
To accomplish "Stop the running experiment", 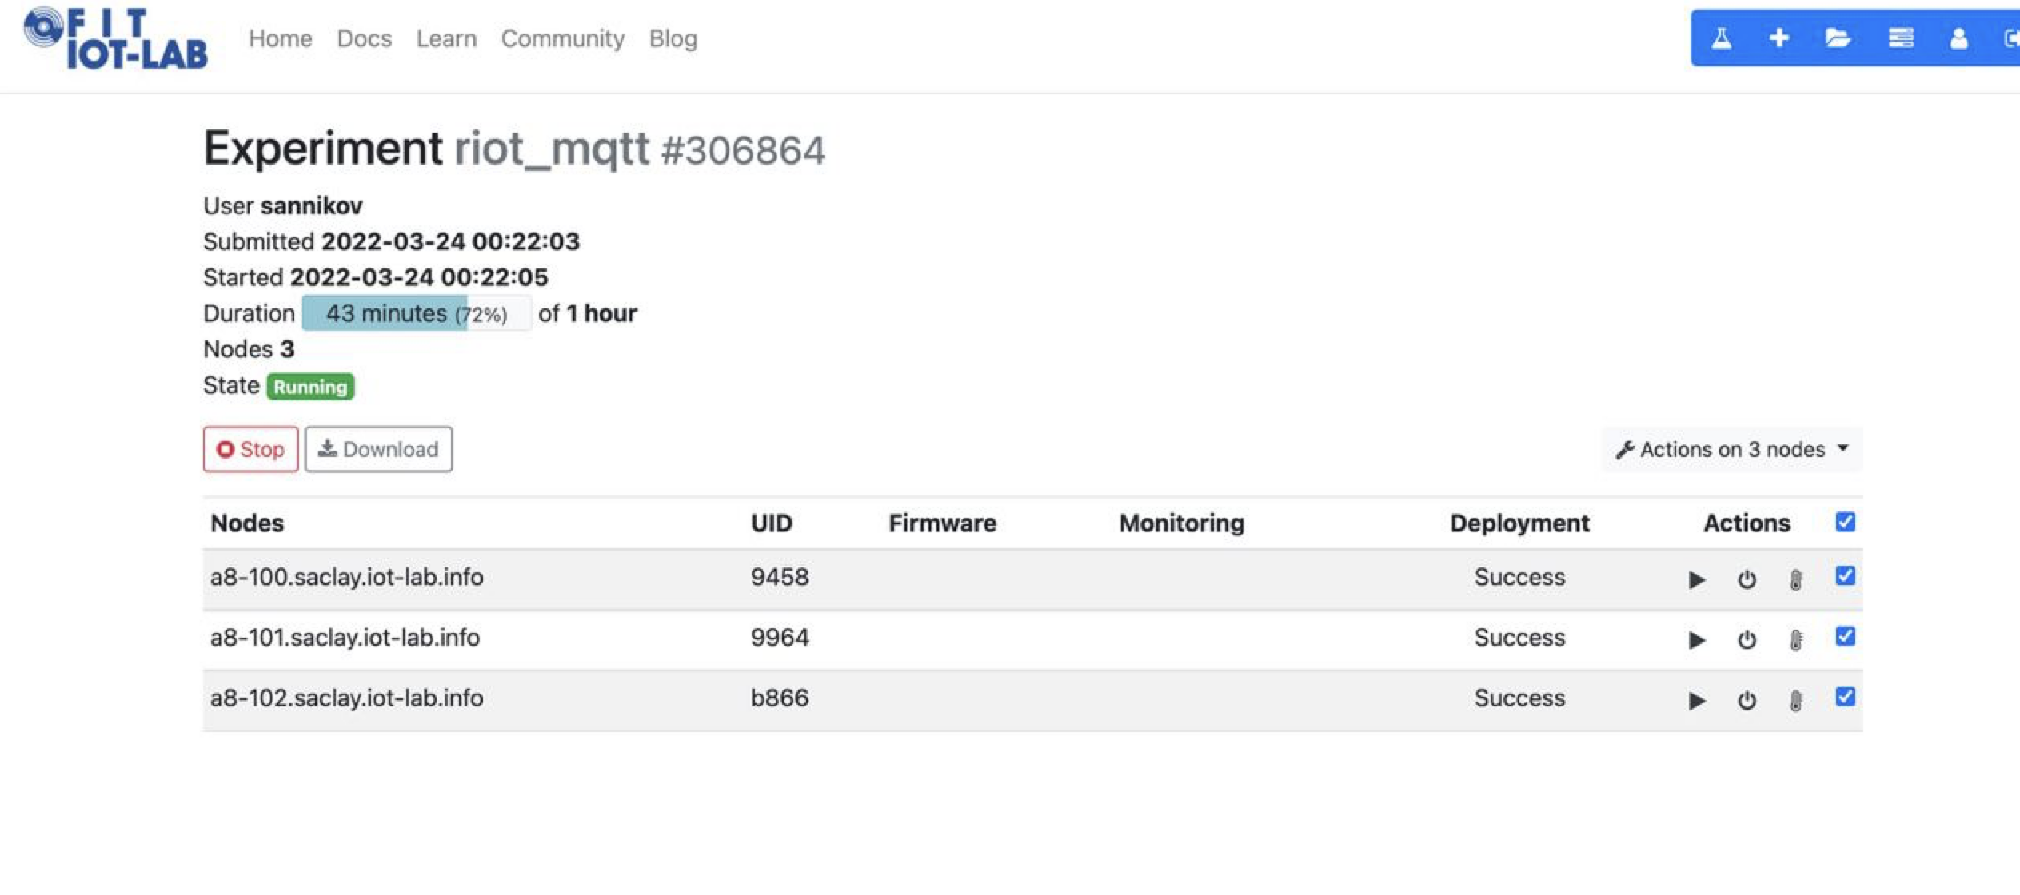I will pos(250,449).
